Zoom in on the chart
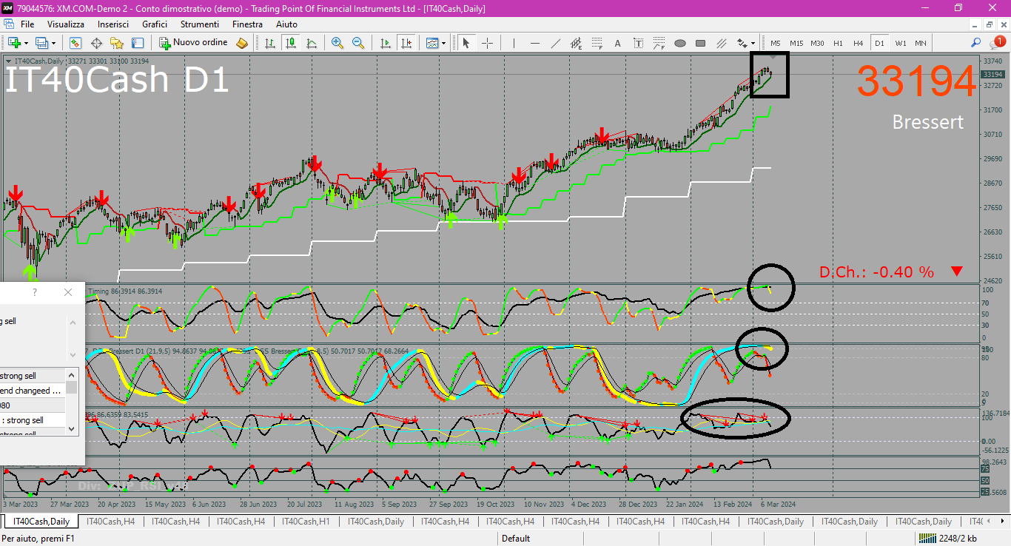Image resolution: width=1011 pixels, height=546 pixels. coord(337,43)
